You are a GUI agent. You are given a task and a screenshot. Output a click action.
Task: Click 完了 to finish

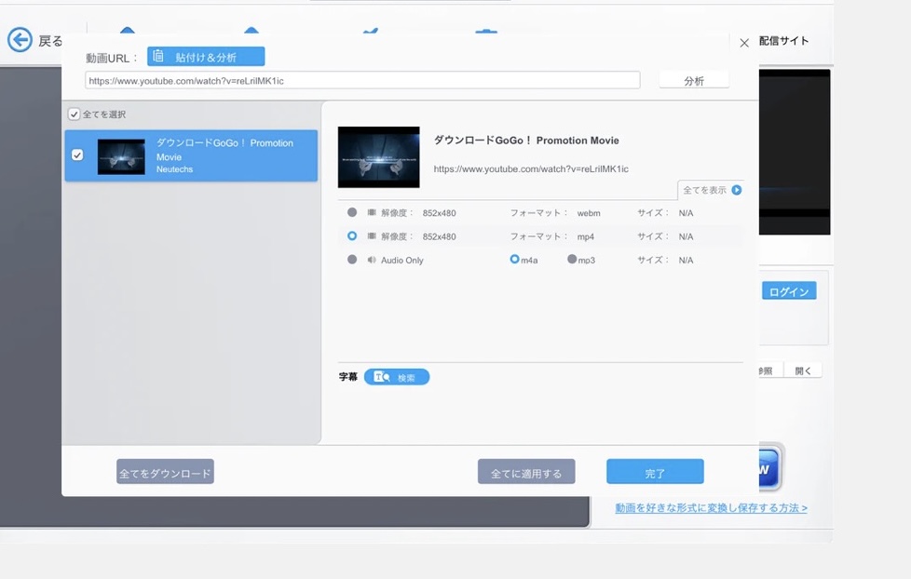tap(655, 471)
